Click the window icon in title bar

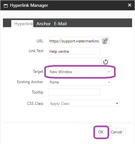[x=6, y=6]
